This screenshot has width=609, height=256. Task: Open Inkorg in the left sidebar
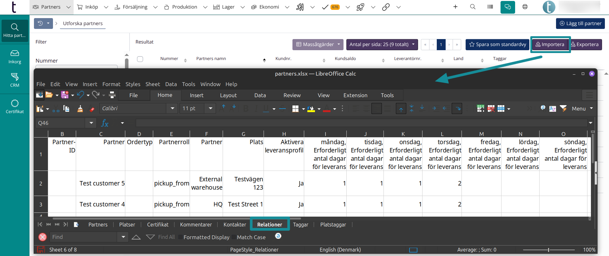coord(15,57)
